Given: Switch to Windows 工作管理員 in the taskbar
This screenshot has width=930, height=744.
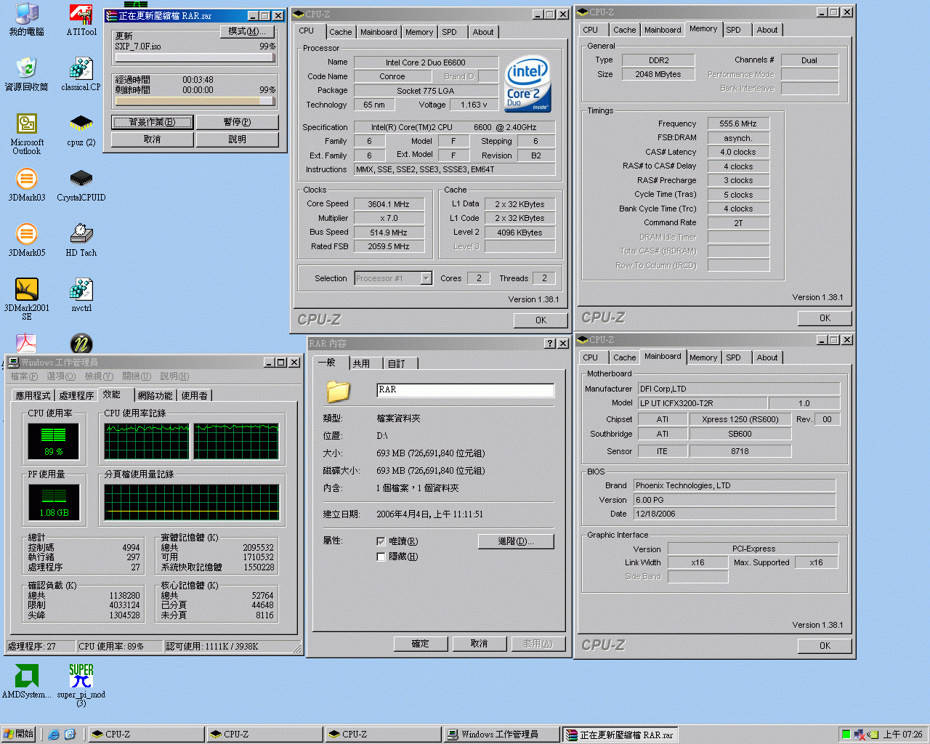Looking at the screenshot, I should [501, 735].
